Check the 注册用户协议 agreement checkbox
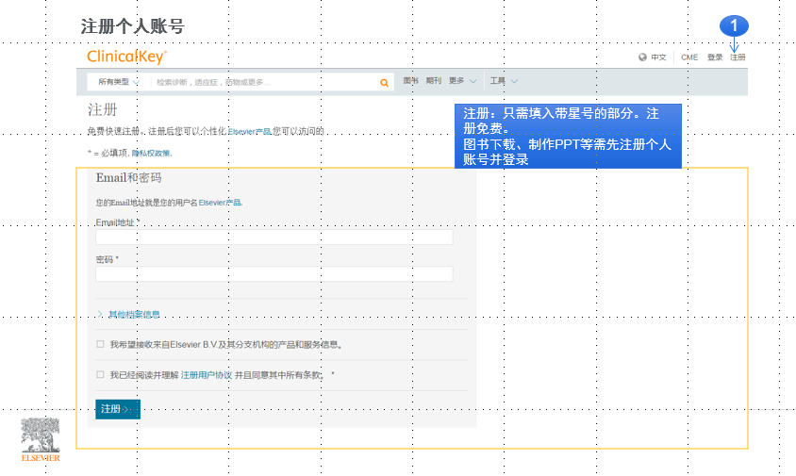Viewport: 796px width, 476px height. 100,374
